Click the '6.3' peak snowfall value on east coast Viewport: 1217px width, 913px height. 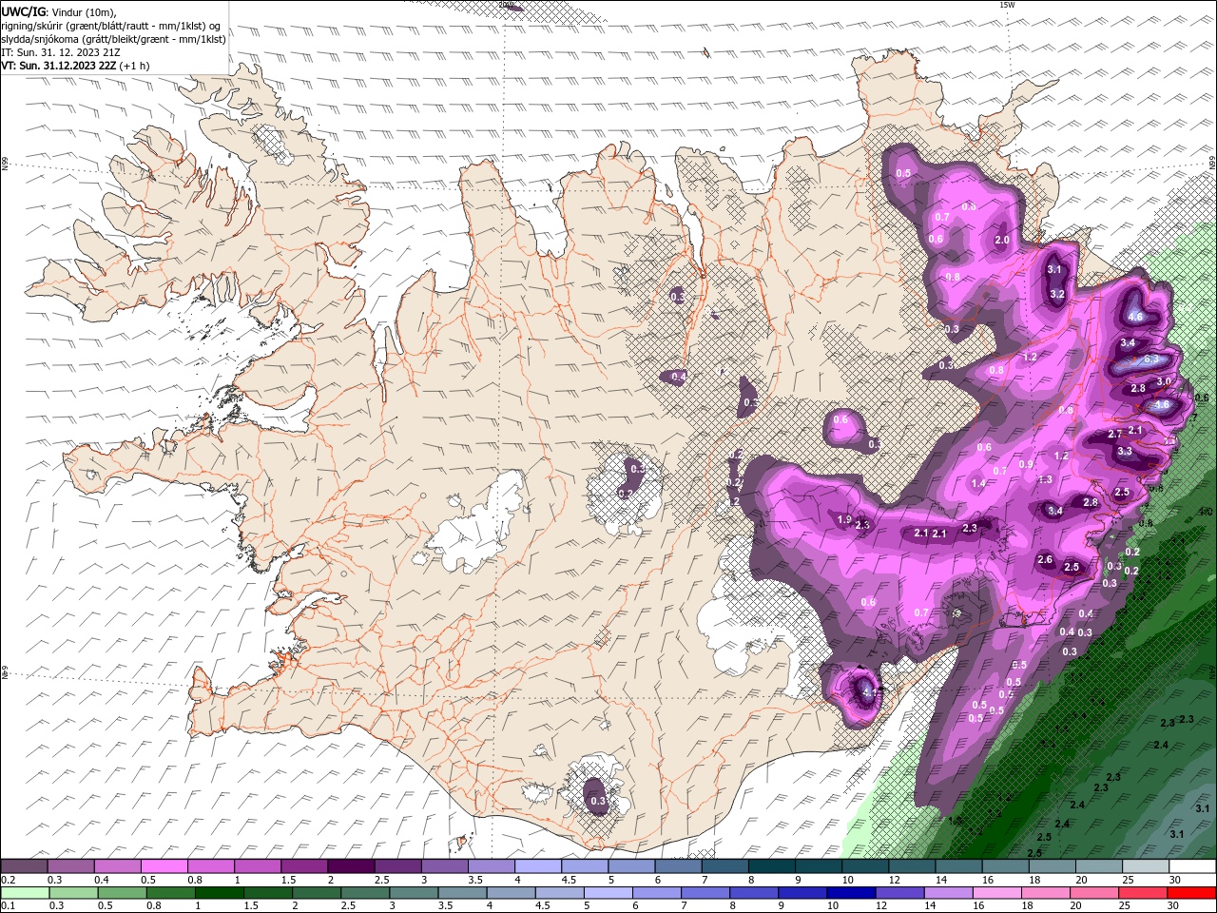coord(1151,359)
